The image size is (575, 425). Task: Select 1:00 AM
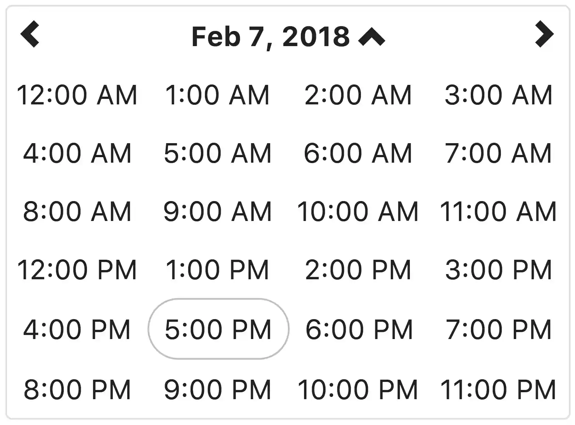(x=218, y=95)
